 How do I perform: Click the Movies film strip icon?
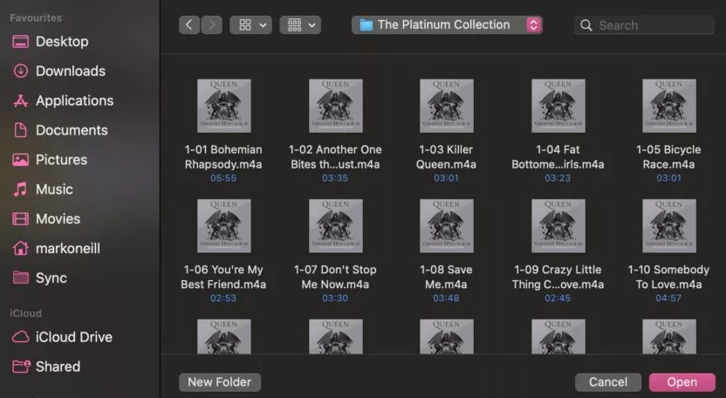tap(20, 219)
